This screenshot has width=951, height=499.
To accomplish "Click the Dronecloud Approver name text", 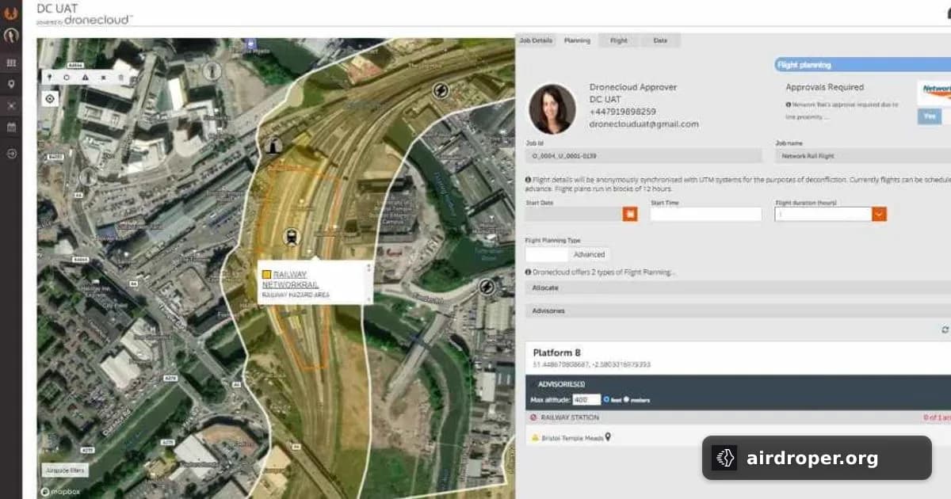I will pyautogui.click(x=633, y=87).
